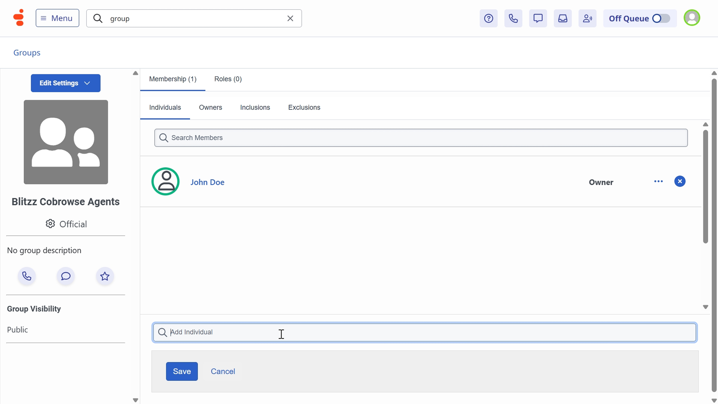Start group chat with bubble icon
The image size is (718, 404).
[x=66, y=276]
